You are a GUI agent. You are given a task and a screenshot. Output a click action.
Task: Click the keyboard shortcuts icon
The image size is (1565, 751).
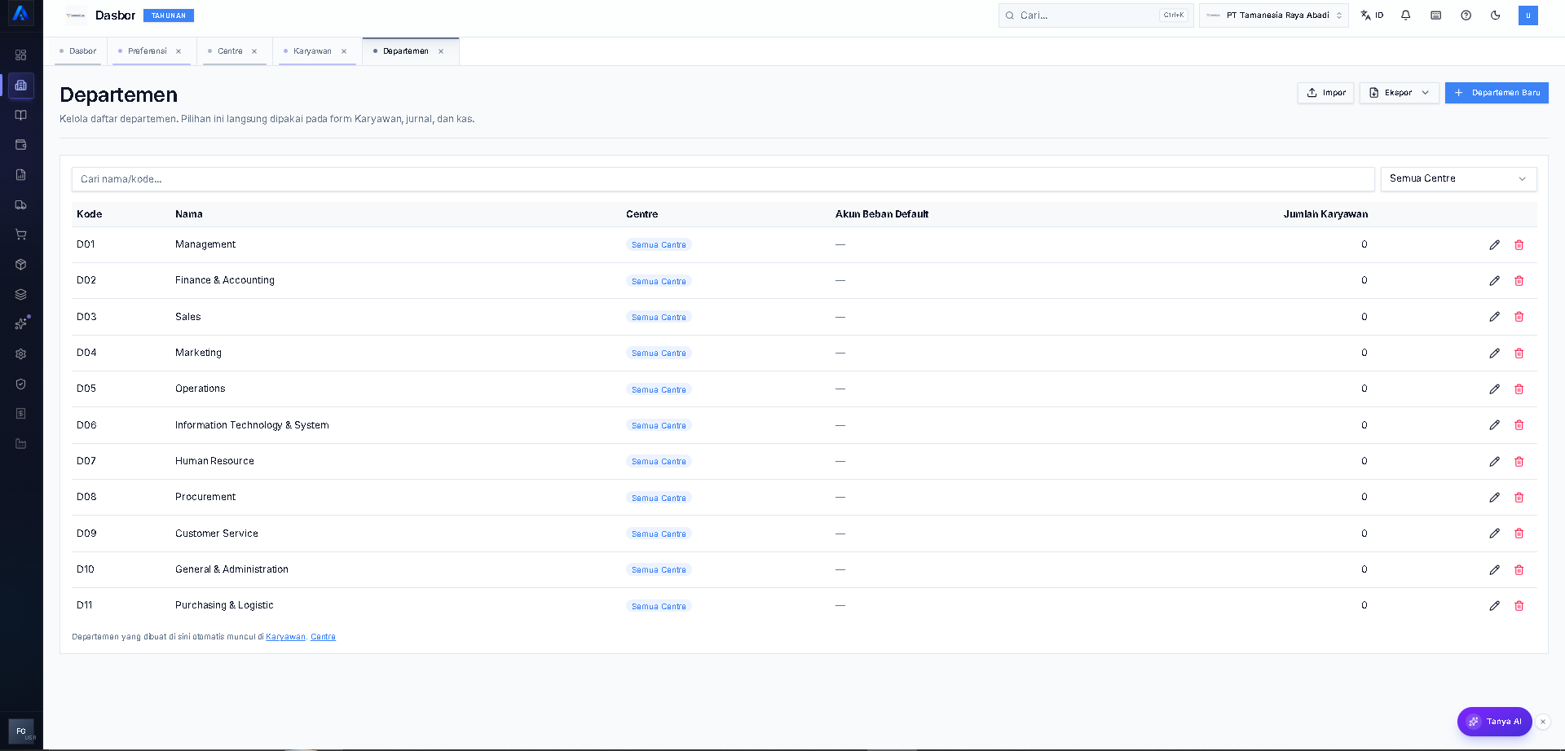click(1436, 15)
